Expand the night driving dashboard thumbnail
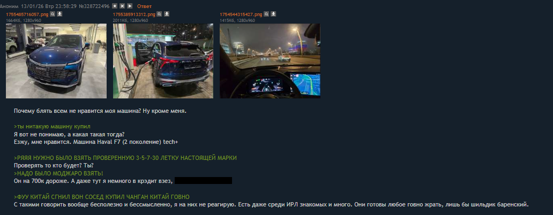Screen dimensions: 553x215 (x=270, y=61)
